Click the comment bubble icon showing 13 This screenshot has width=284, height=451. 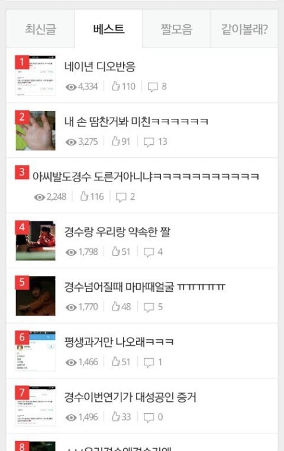point(149,142)
